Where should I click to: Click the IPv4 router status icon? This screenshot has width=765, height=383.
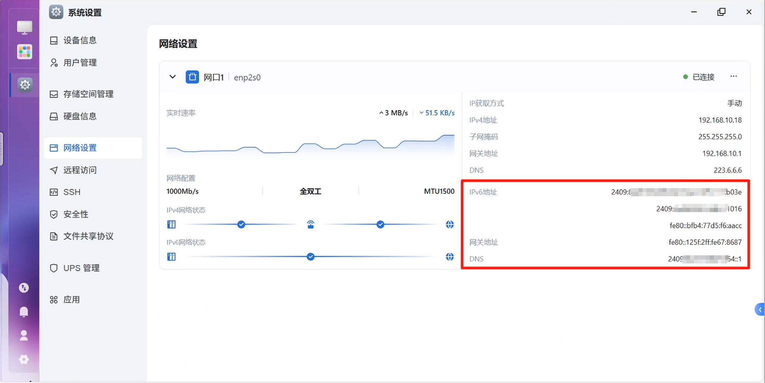click(310, 224)
